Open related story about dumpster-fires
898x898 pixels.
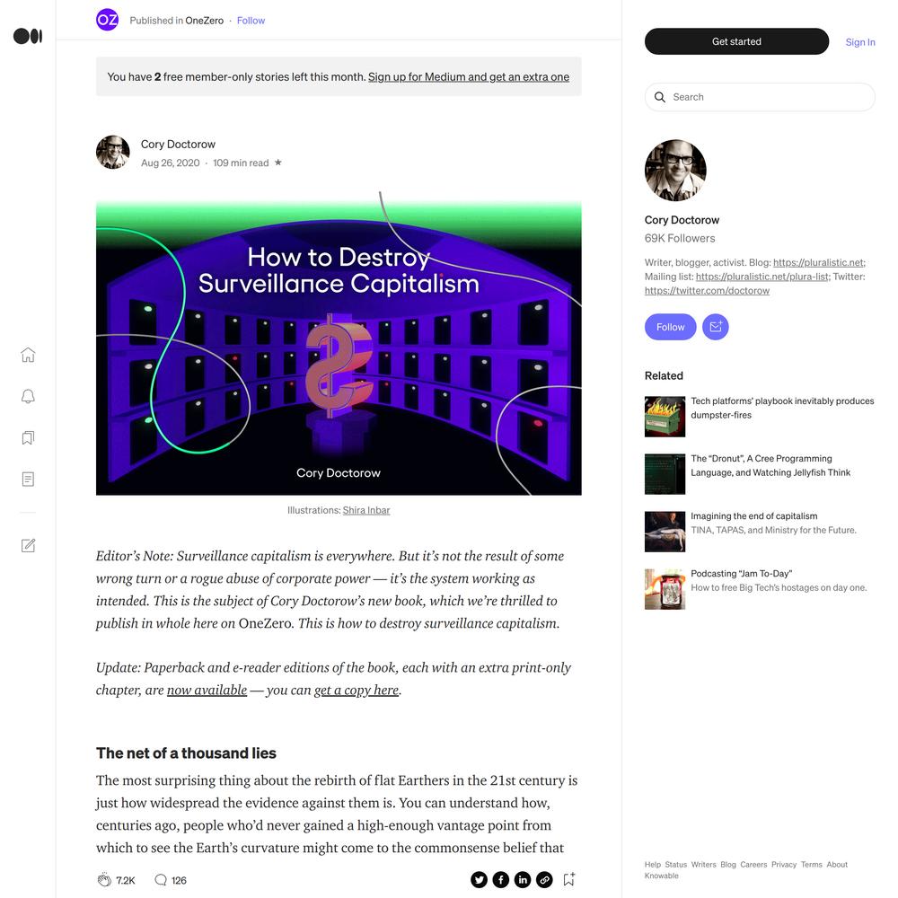point(782,408)
